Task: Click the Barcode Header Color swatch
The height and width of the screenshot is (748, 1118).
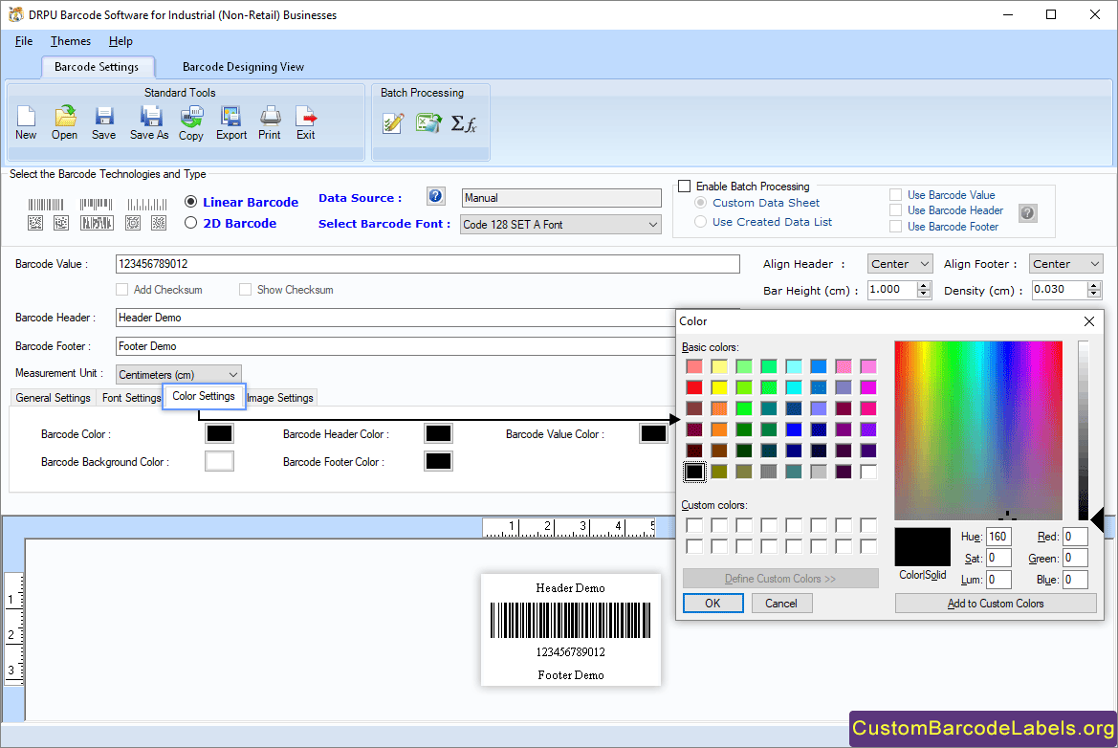Action: point(439,433)
